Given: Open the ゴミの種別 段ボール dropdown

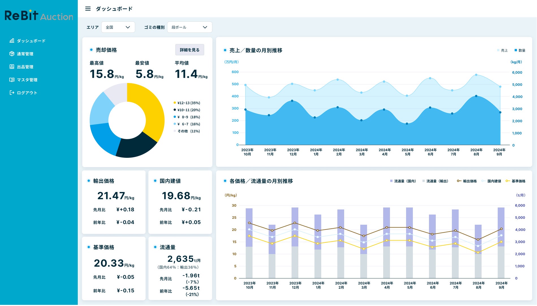Looking at the screenshot, I should tap(190, 27).
